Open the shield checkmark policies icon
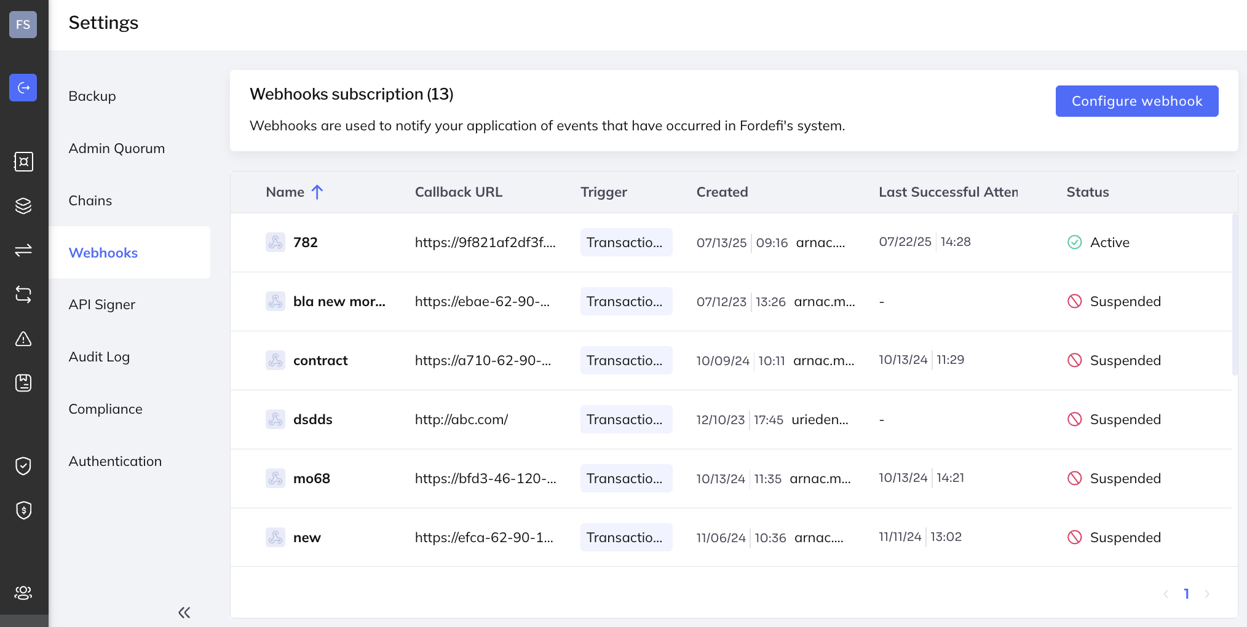Viewport: 1247px width, 627px height. point(23,466)
